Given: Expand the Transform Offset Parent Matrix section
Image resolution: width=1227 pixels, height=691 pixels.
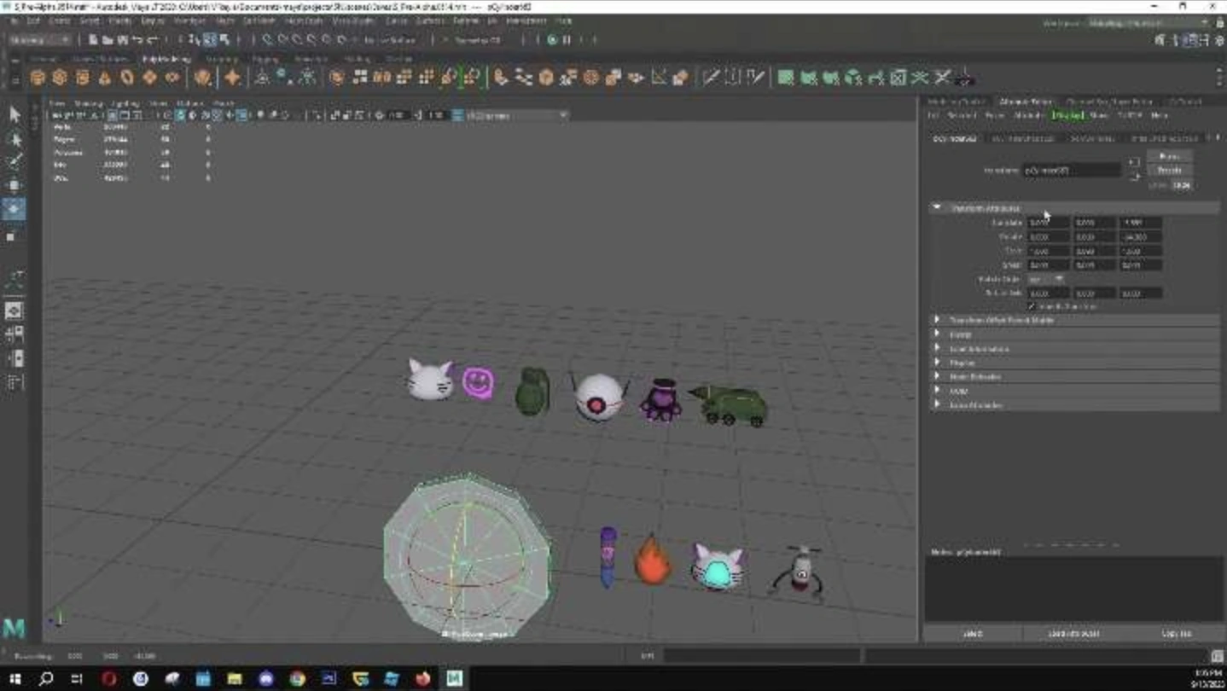Looking at the screenshot, I should [1075, 320].
